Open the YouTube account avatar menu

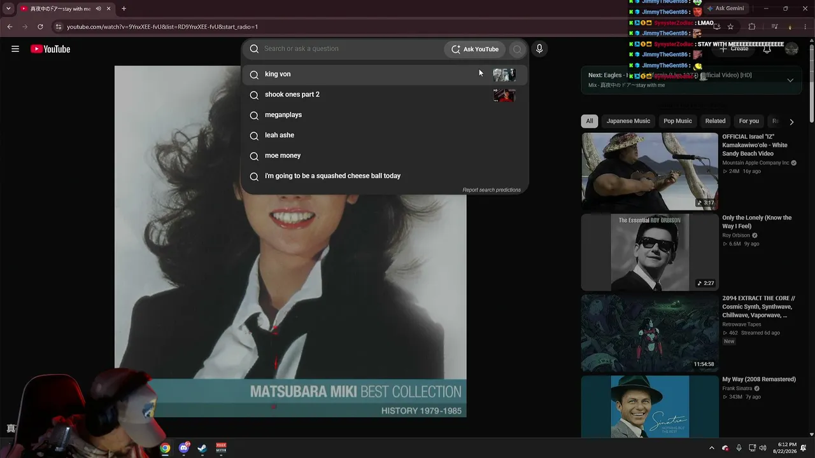click(x=791, y=49)
